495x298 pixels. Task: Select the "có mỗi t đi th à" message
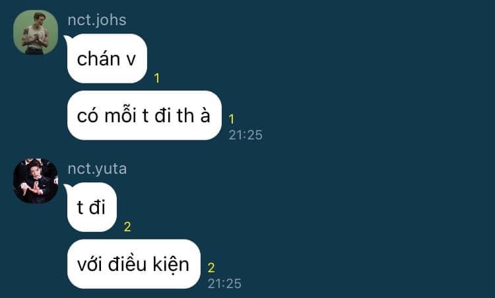pos(145,116)
